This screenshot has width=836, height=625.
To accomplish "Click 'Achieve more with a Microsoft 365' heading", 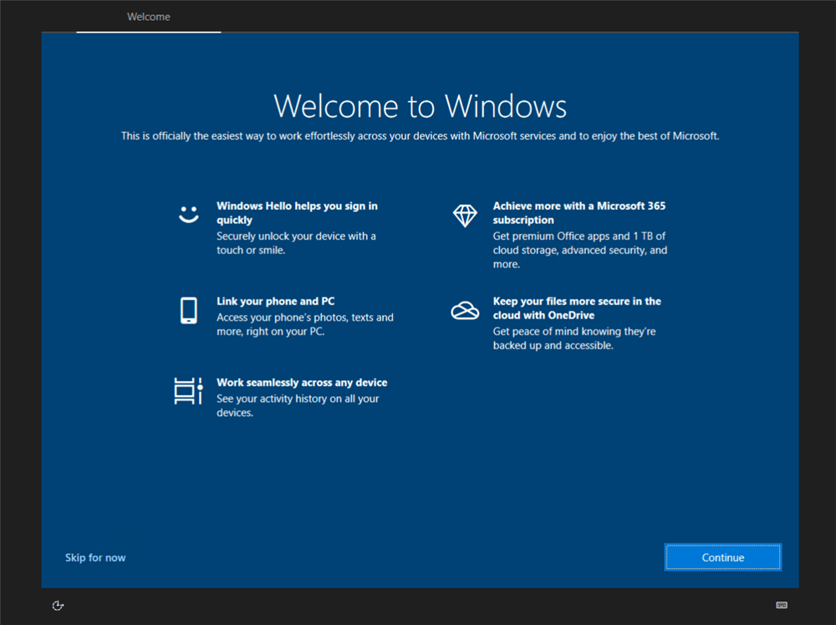I will [x=579, y=213].
